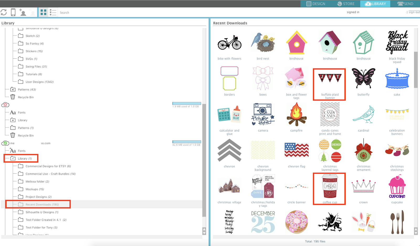This screenshot has height=246, width=420.
Task: Click the add user account icon
Action: tap(23, 12)
